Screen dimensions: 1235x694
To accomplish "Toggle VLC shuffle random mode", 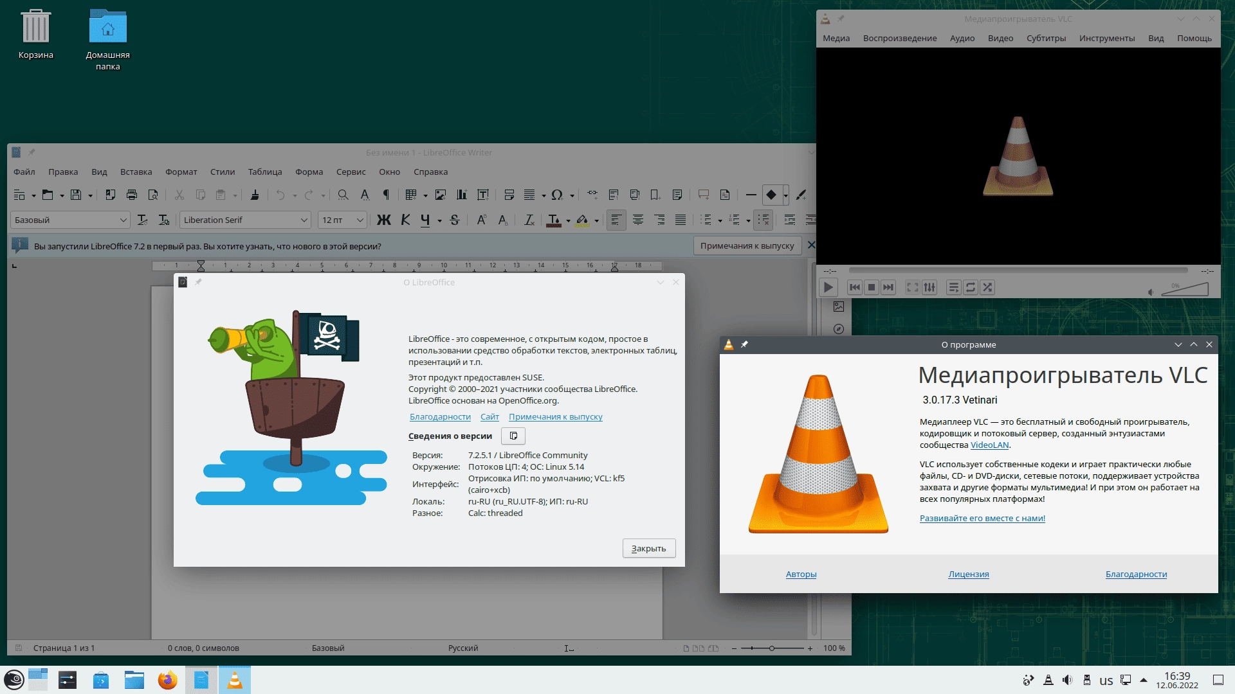I will point(987,287).
